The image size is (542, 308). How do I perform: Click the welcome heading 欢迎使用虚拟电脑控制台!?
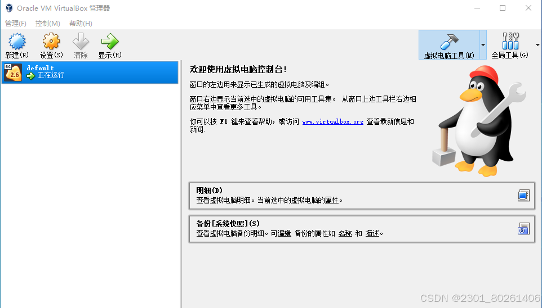pyautogui.click(x=238, y=69)
